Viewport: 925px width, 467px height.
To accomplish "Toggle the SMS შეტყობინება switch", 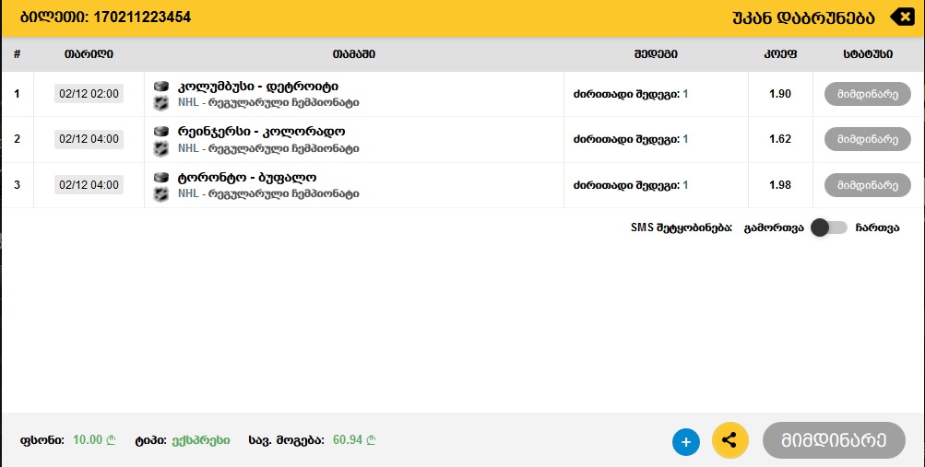I will [x=829, y=228].
